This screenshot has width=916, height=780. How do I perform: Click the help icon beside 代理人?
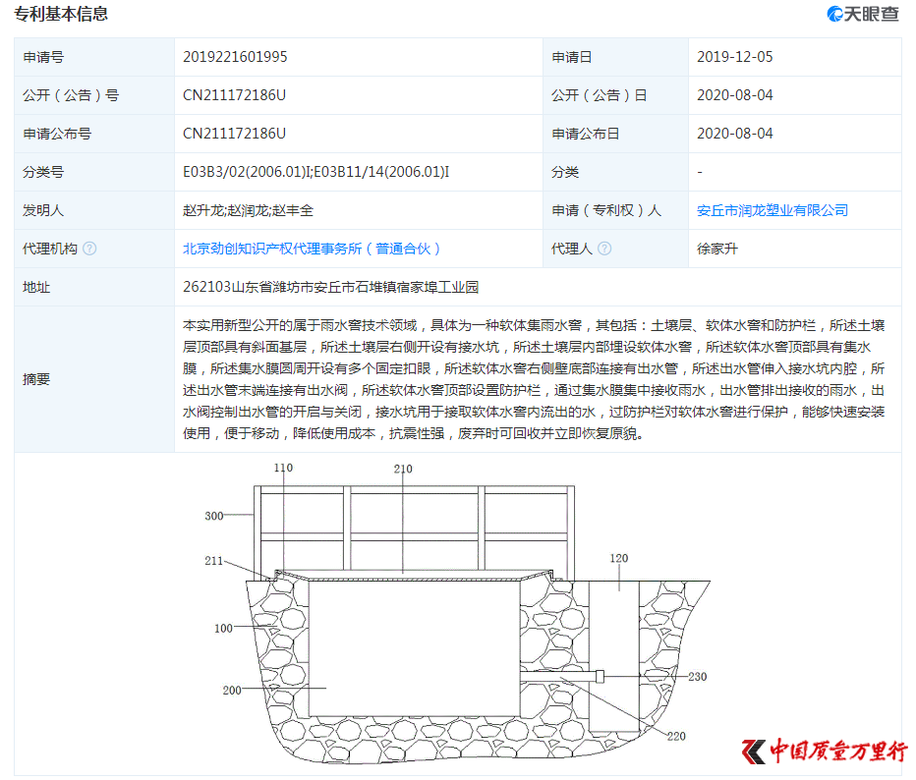point(604,249)
